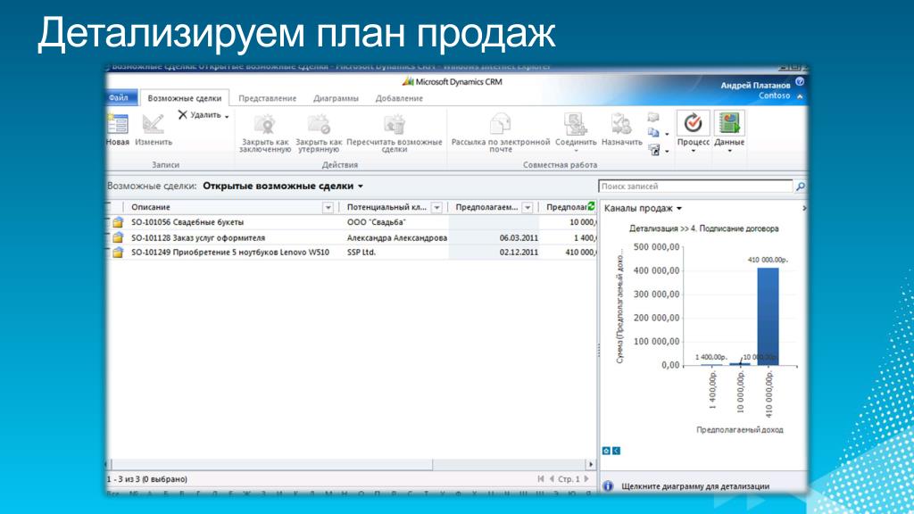Click the Изменить edit icon
This screenshot has width=914, height=514.
154,124
